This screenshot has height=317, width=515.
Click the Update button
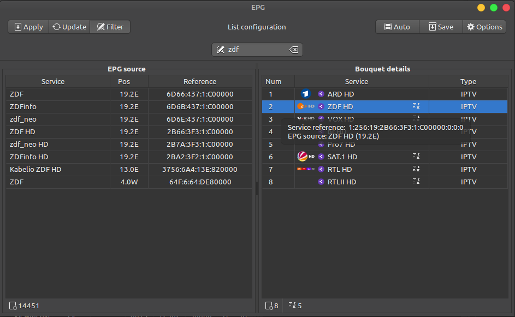point(69,27)
